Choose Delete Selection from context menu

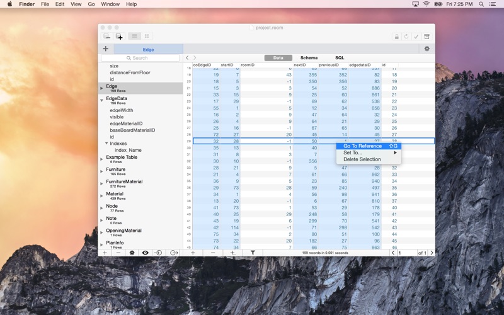(x=362, y=159)
